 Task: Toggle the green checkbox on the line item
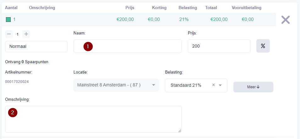(8, 19)
